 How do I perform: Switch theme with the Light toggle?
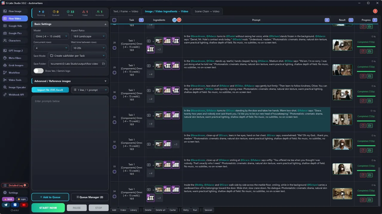click(x=22, y=199)
